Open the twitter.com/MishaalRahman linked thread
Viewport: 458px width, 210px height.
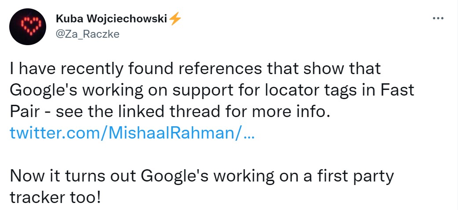132,133
